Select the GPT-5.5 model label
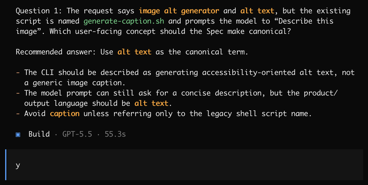The image size is (368, 185). point(77,134)
